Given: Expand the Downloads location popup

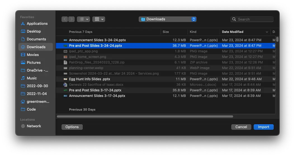Looking at the screenshot, I should (x=167, y=19).
